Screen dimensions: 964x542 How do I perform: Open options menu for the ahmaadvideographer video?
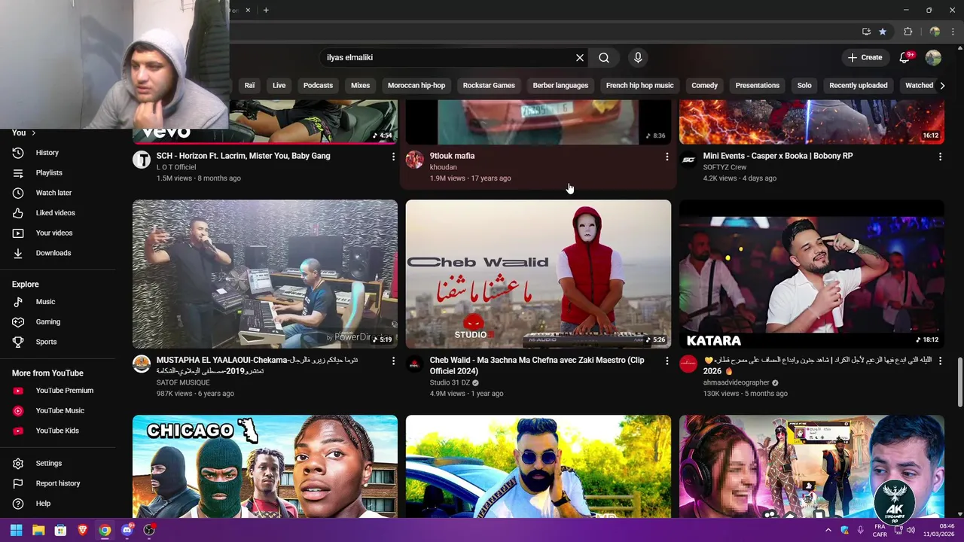pyautogui.click(x=940, y=361)
